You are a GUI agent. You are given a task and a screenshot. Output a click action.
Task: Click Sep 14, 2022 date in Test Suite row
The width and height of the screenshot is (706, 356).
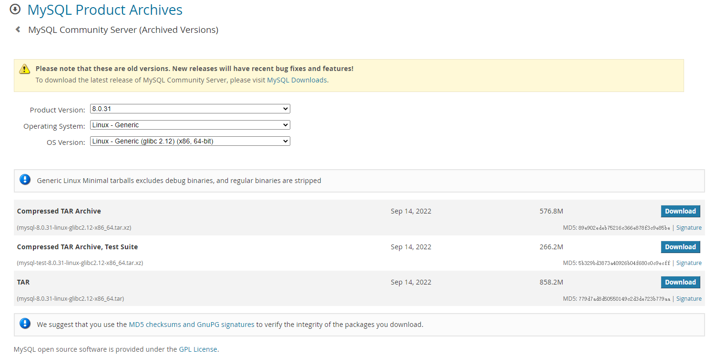tap(411, 247)
